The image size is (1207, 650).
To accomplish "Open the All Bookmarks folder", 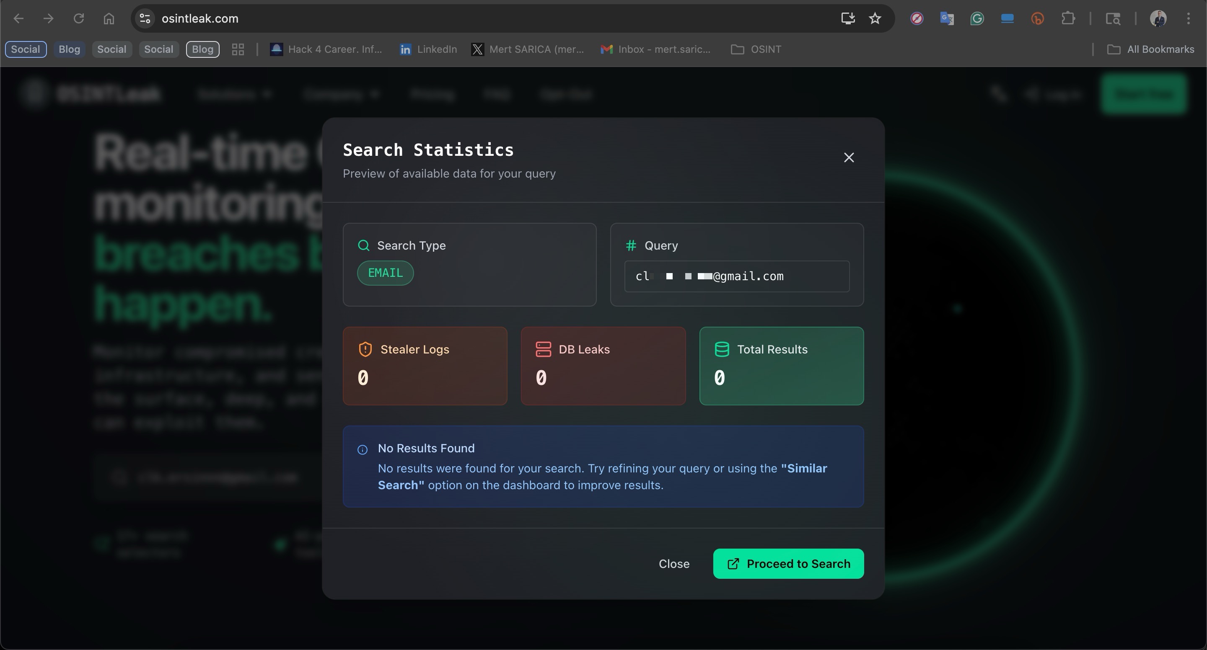I will [1150, 49].
